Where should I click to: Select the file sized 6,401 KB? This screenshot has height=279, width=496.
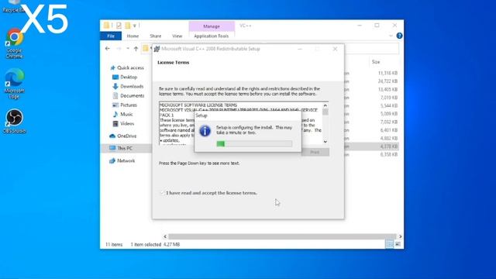pyautogui.click(x=389, y=130)
